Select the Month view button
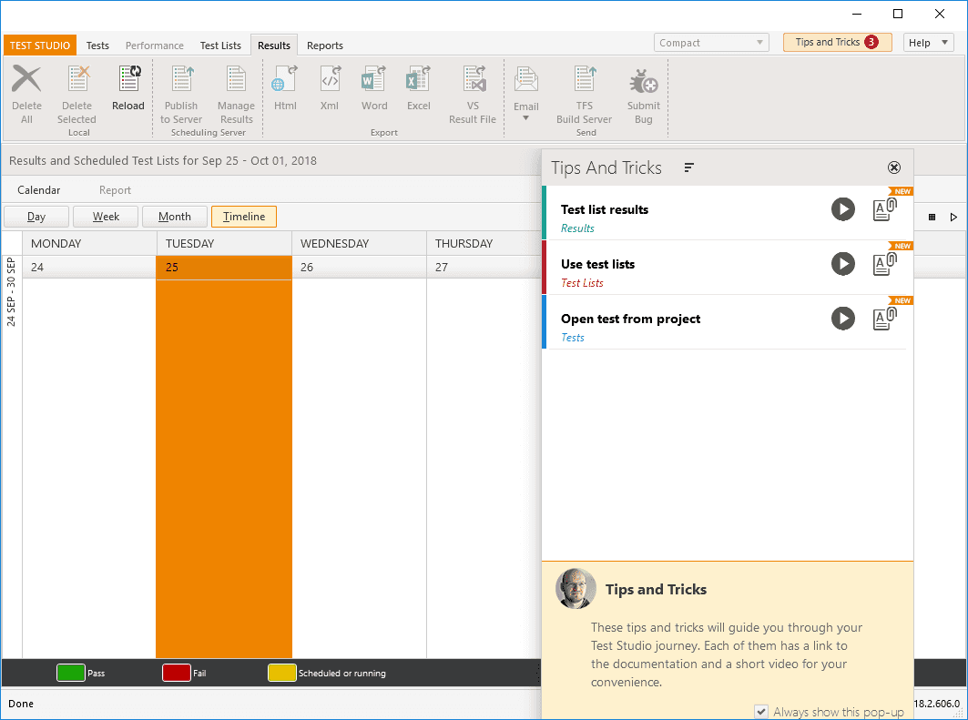The image size is (968, 720). [175, 217]
